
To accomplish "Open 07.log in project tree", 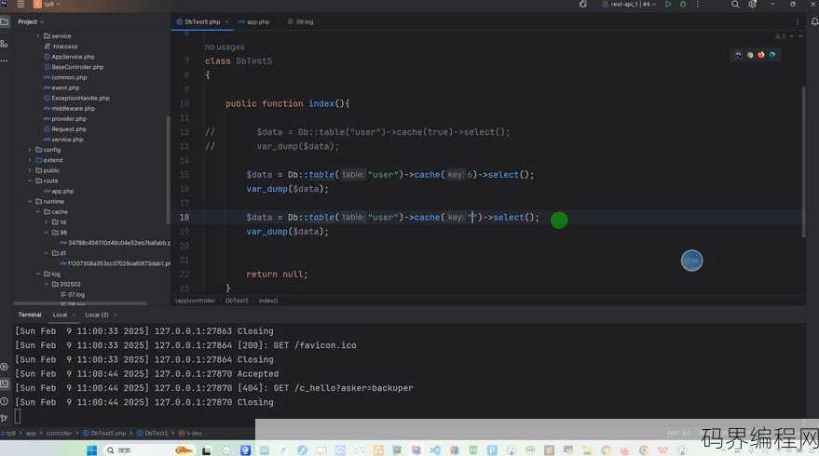I will [75, 295].
